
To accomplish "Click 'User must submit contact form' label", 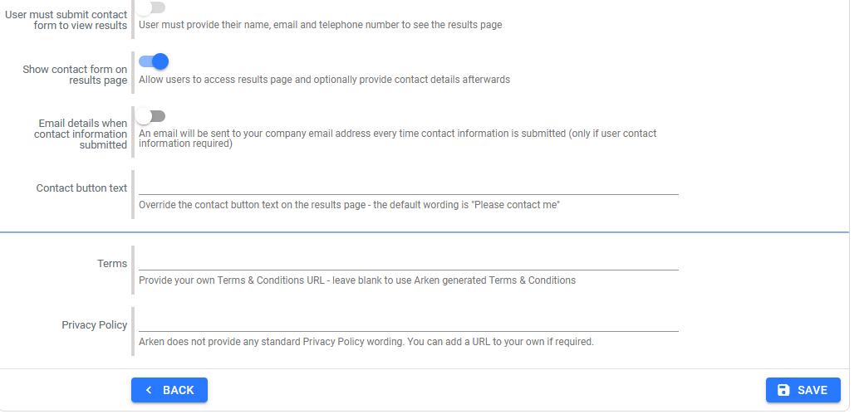I will [66, 20].
